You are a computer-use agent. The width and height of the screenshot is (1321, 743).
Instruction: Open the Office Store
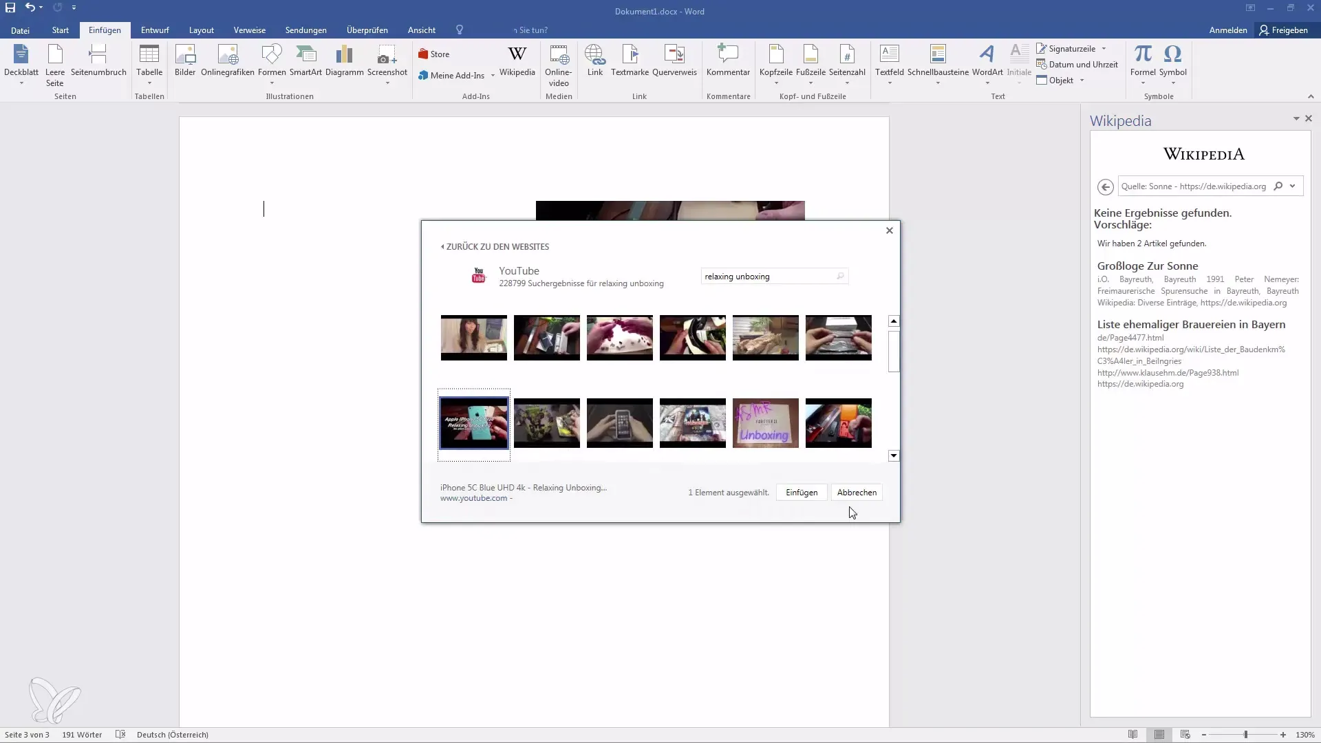click(434, 54)
